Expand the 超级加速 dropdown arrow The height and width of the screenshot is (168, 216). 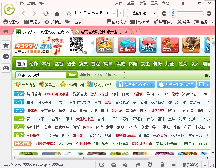(x=154, y=13)
